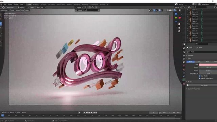Open the Object properties tab
The image size is (217, 122).
(x=184, y=69)
